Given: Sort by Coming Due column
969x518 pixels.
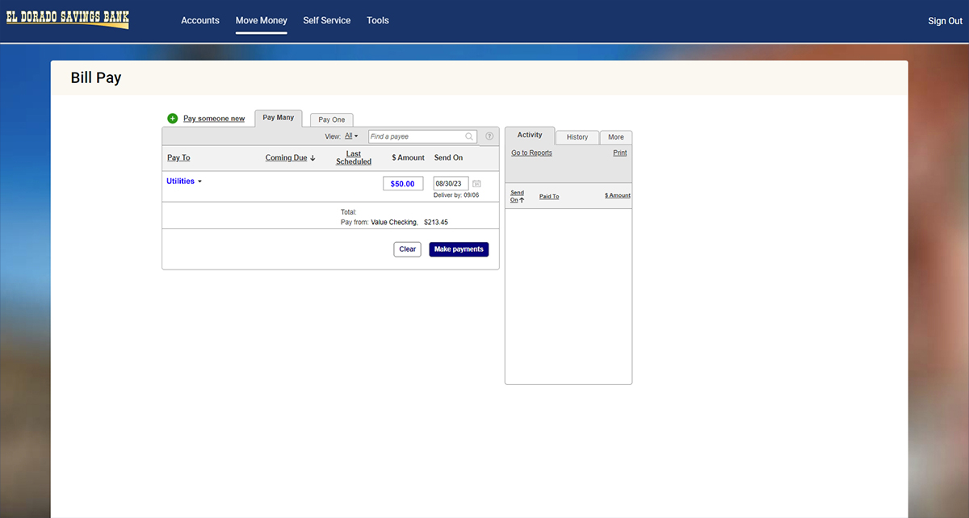Looking at the screenshot, I should pyautogui.click(x=290, y=158).
